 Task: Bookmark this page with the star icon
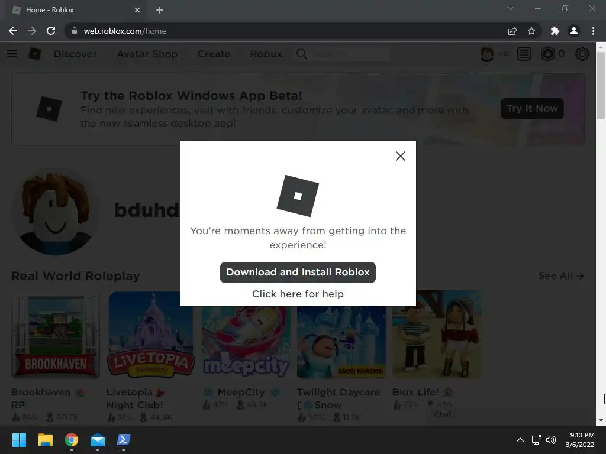(x=531, y=31)
